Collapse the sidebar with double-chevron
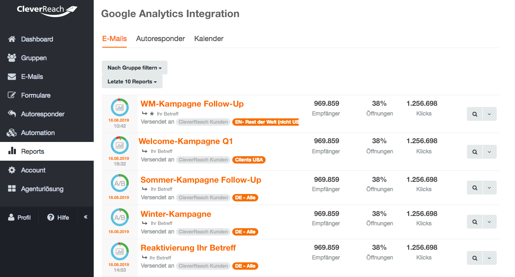Viewport: 515px width, 277px height. tap(86, 217)
